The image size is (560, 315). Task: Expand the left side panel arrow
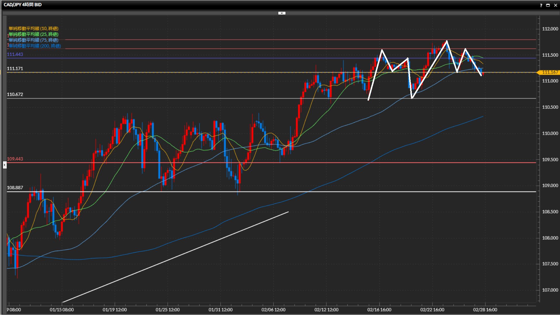coord(4,165)
